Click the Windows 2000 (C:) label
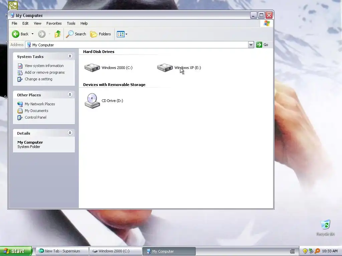This screenshot has width=342, height=256. [117, 68]
